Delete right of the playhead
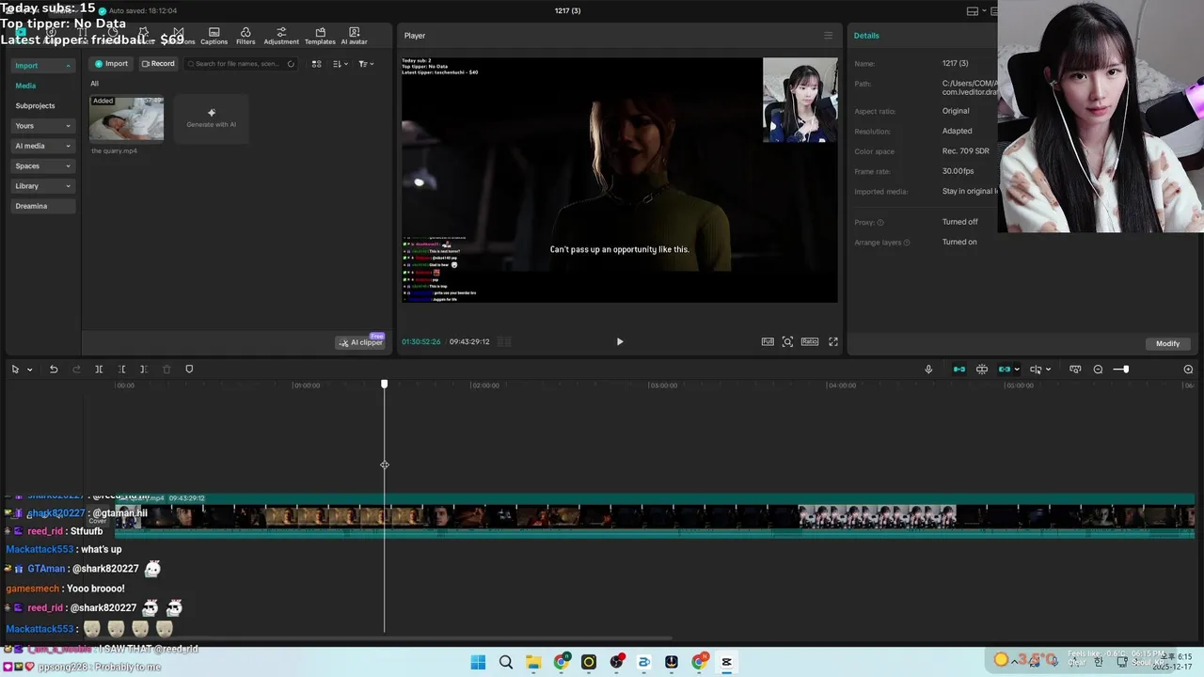 pos(143,370)
